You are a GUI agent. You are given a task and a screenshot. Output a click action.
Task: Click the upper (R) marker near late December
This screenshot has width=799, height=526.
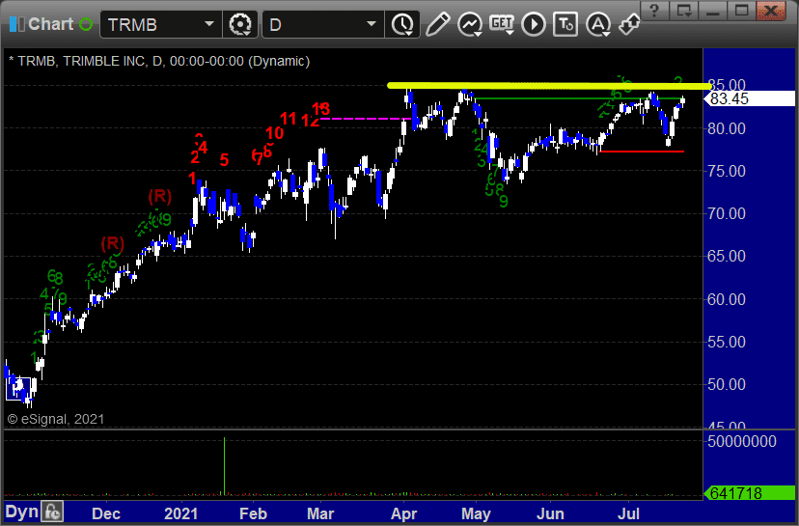pyautogui.click(x=159, y=196)
